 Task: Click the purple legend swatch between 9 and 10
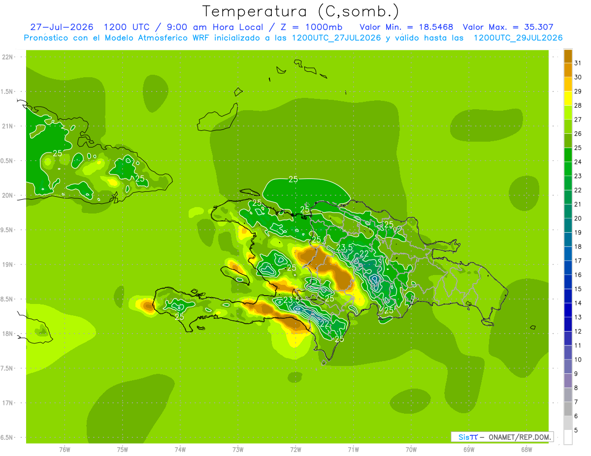tap(568, 366)
